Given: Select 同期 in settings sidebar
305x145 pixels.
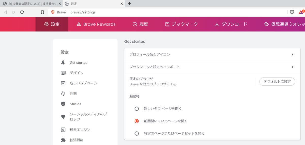Looking at the screenshot, I should point(73,94).
